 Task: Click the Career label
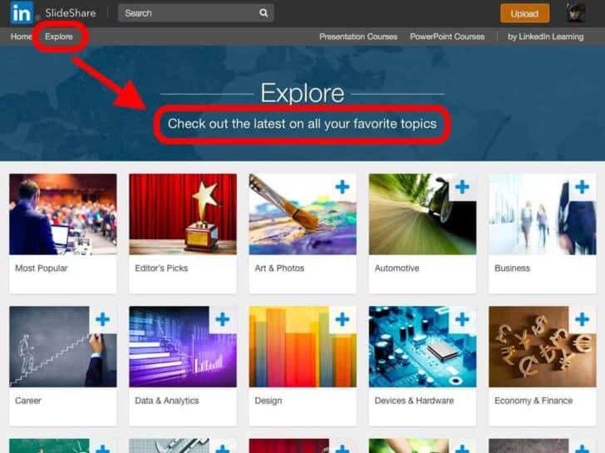tap(28, 401)
